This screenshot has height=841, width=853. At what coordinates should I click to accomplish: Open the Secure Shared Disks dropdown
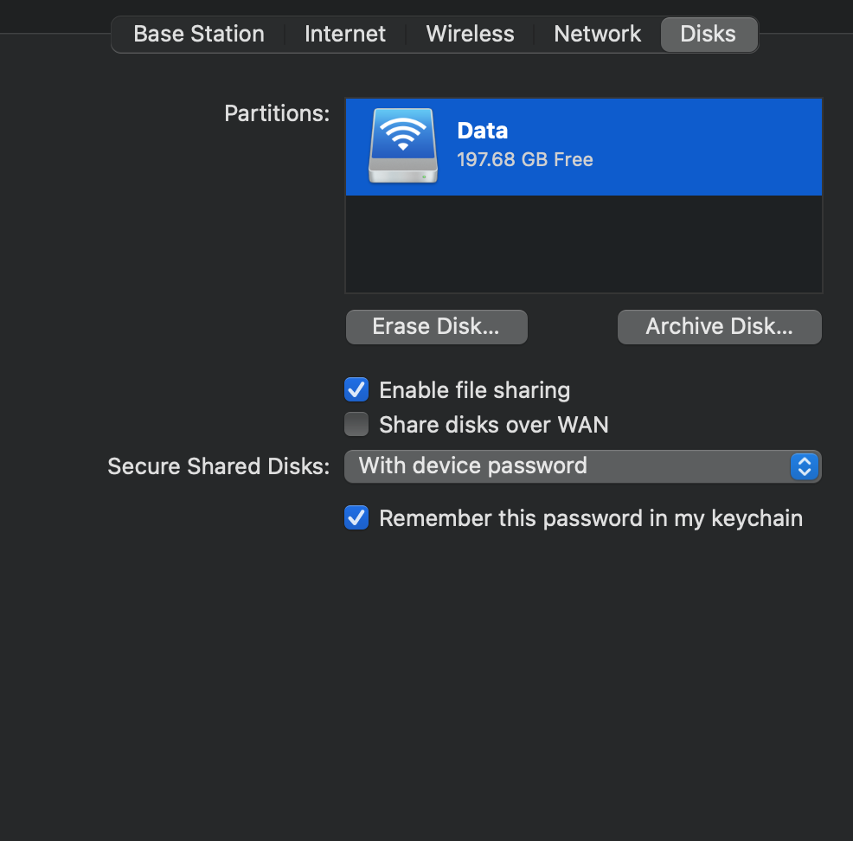[x=582, y=466]
